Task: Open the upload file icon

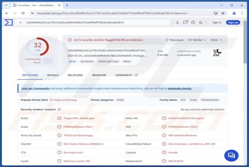Action: click(x=177, y=23)
